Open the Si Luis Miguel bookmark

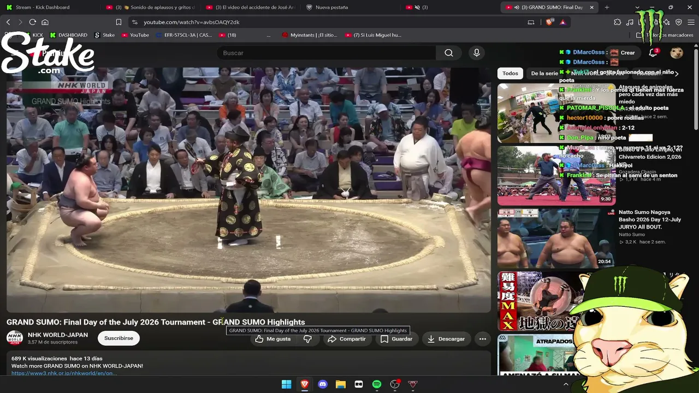(x=373, y=35)
